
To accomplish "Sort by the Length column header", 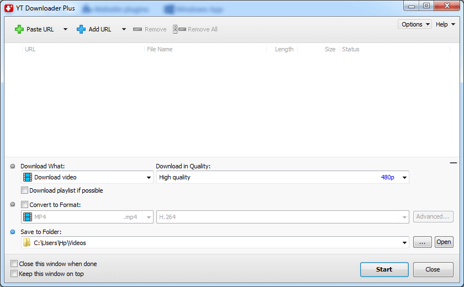I will [x=284, y=49].
